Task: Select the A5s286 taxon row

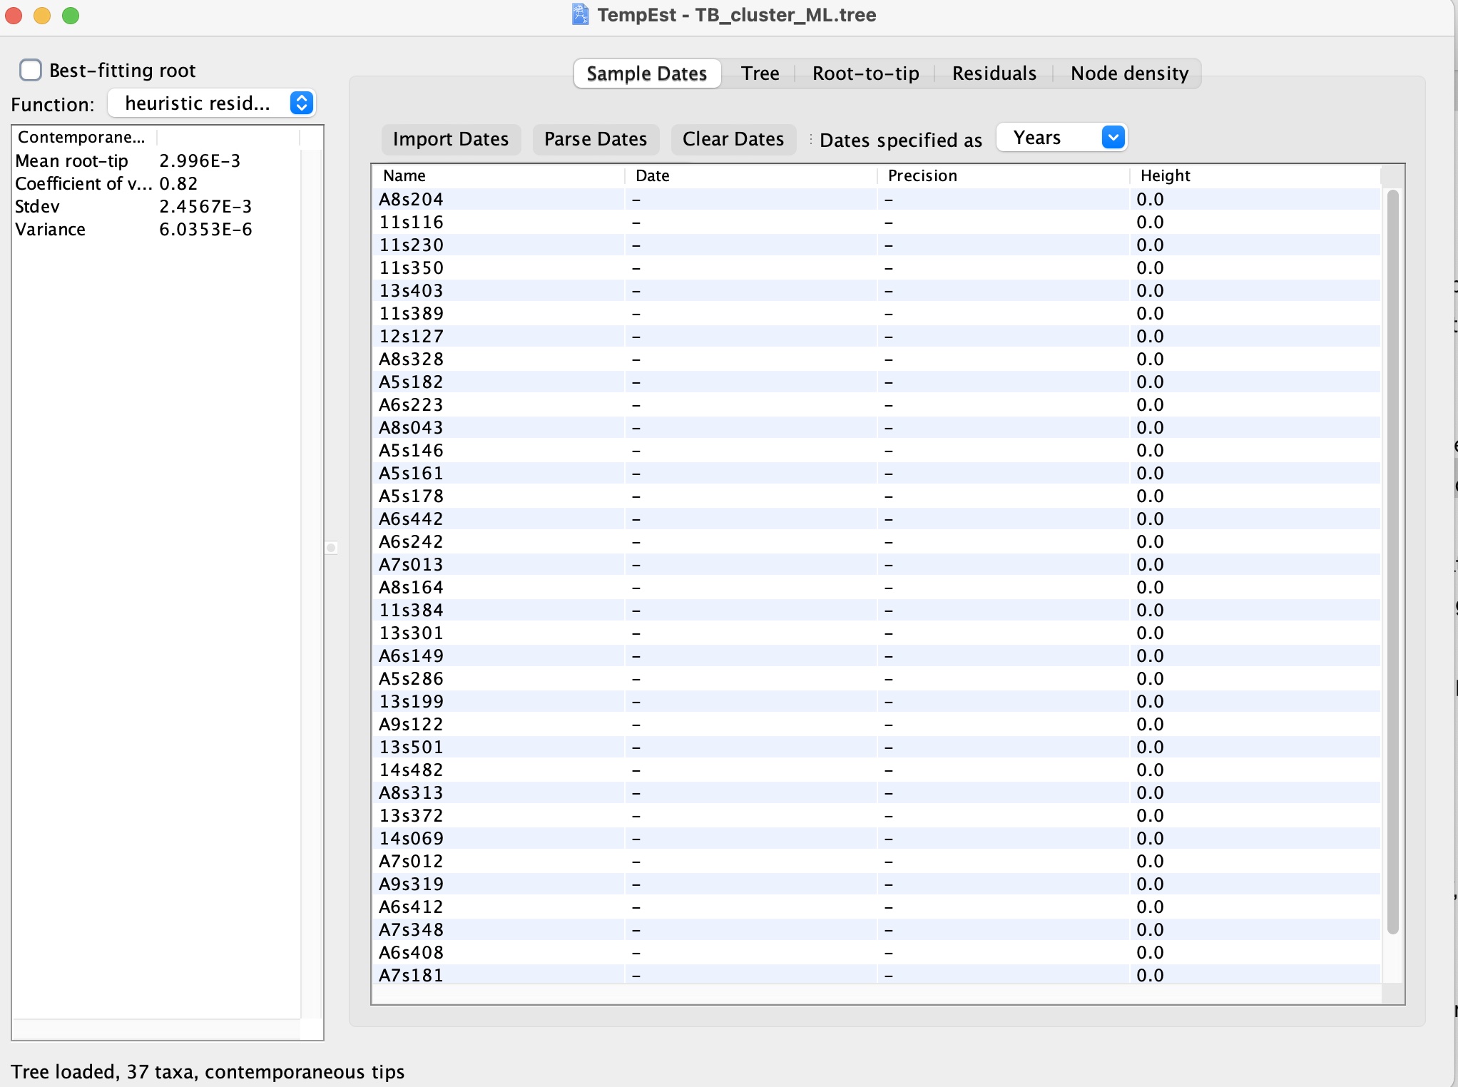Action: point(876,679)
